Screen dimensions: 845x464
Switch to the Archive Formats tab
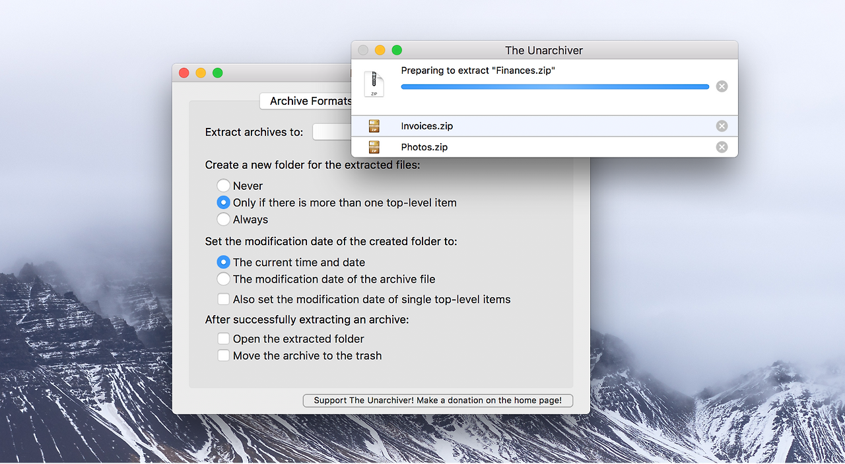click(x=308, y=101)
